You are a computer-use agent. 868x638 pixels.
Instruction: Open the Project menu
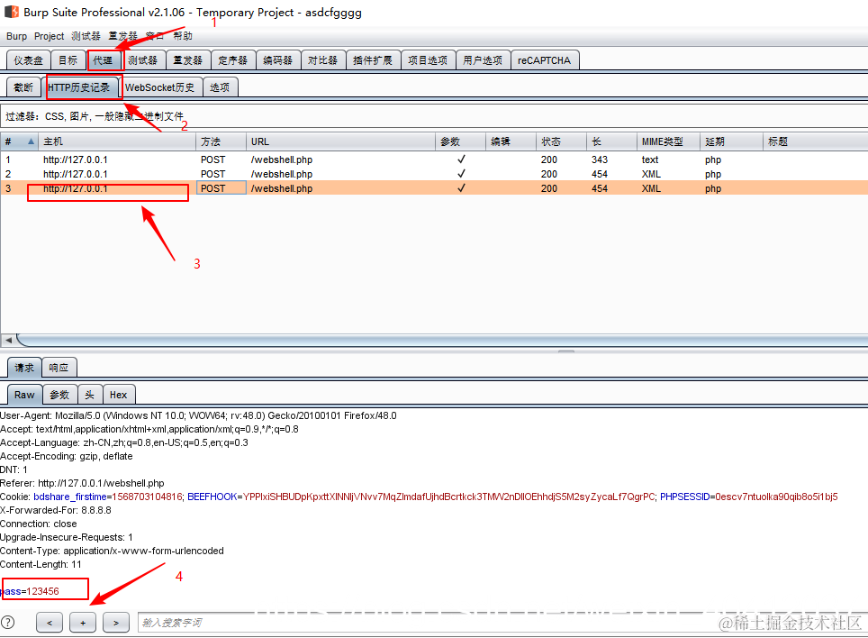click(x=49, y=36)
